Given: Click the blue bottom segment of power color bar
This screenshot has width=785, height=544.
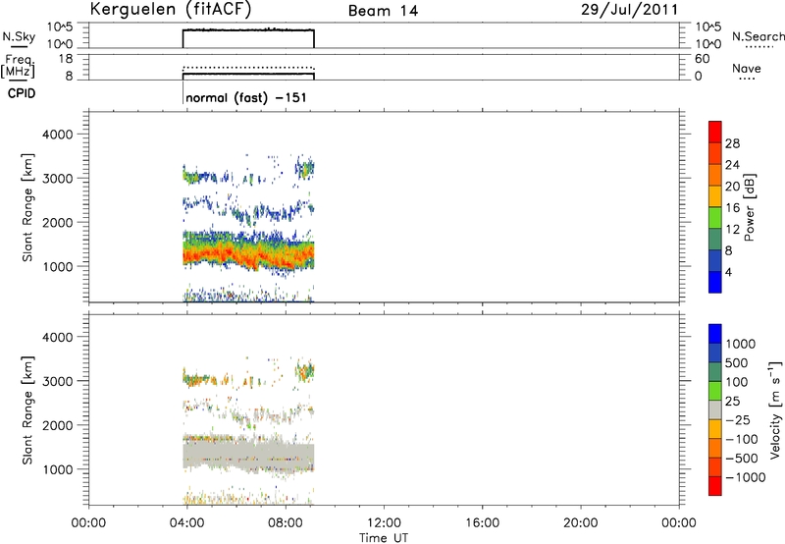Looking at the screenshot, I should tap(715, 282).
